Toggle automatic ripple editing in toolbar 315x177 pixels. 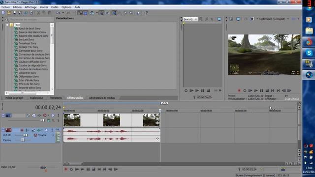tap(92, 13)
